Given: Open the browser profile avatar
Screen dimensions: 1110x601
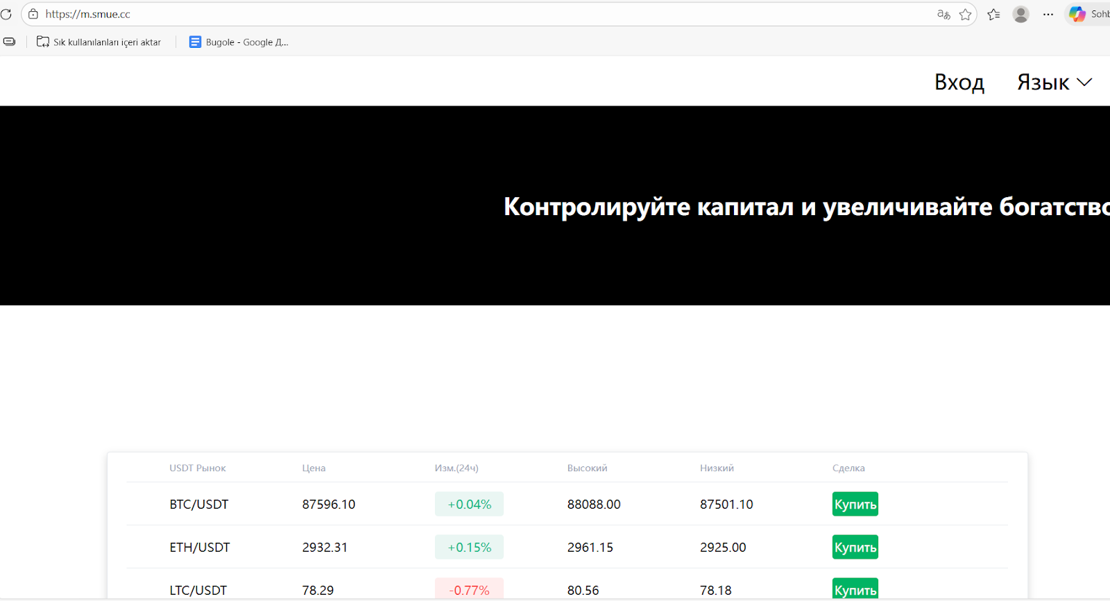Looking at the screenshot, I should (x=1021, y=14).
